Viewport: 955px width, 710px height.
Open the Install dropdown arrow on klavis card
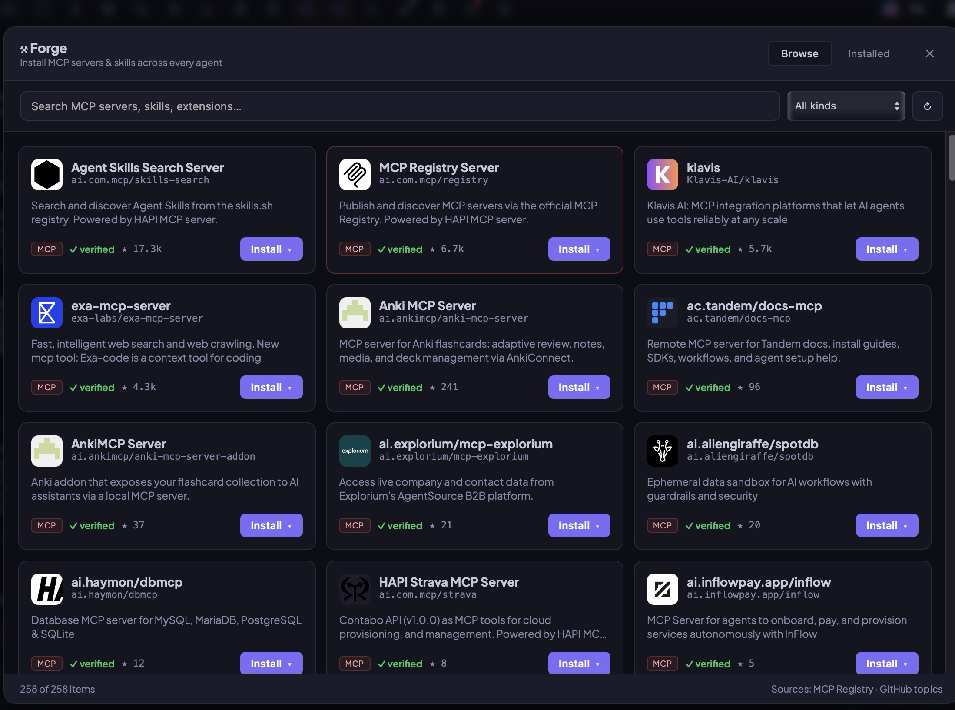click(x=906, y=249)
